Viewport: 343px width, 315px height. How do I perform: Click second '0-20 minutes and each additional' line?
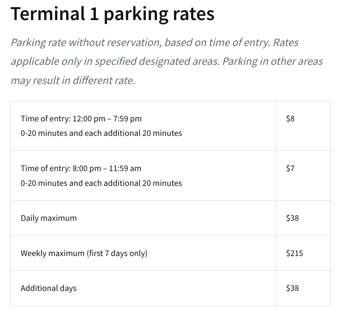coord(101,183)
